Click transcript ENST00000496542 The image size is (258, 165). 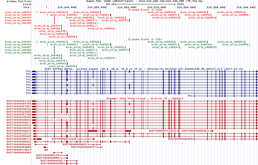pos(194,131)
